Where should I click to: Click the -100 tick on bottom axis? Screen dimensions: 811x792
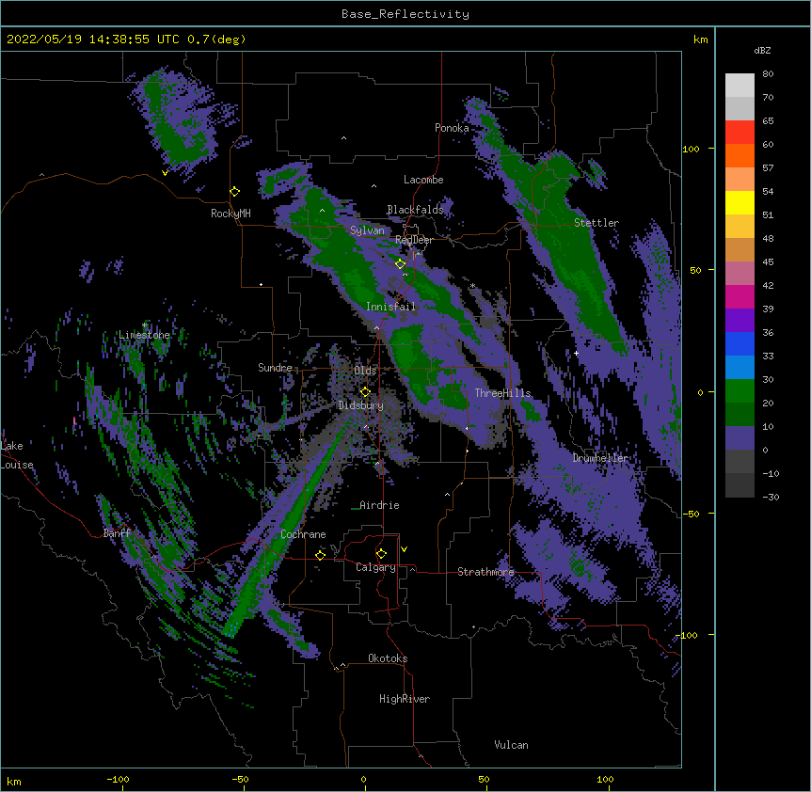point(118,779)
